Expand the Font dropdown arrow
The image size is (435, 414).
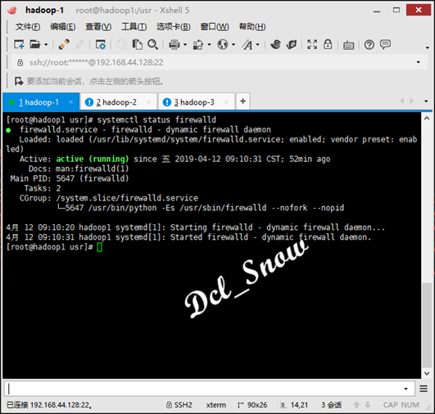[258, 45]
